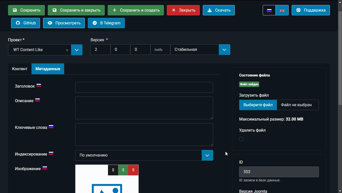Viewport: 342px width, 193px height.
Task: Click the Файл найден status badge
Action: (249, 84)
